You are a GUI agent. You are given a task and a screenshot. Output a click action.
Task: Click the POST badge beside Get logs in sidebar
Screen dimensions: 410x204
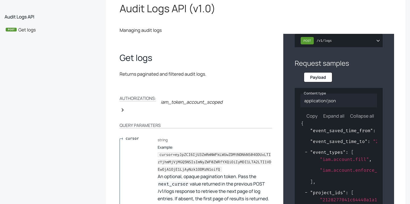click(11, 30)
